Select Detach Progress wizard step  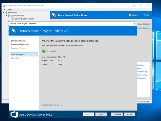(24, 54)
